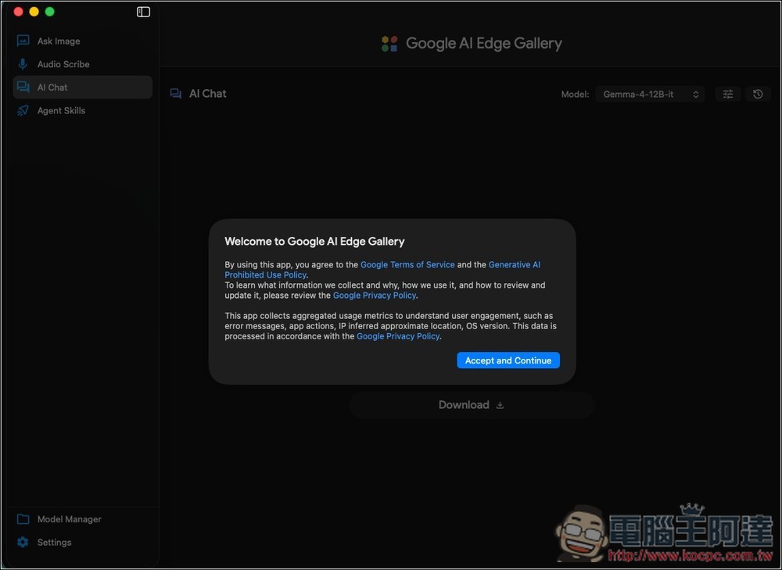Image resolution: width=782 pixels, height=570 pixels.
Task: Click the Agent Skills rocket icon
Action: (x=23, y=111)
